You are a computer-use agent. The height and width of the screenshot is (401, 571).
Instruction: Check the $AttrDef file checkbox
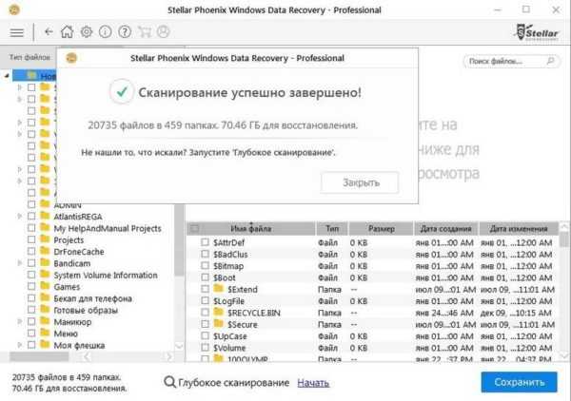205,242
